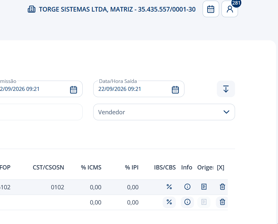Click the Data/Hora Saída date input
The image size is (278, 224).
point(139,89)
